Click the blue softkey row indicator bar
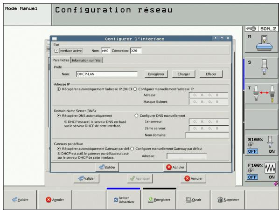Viewport: 279px width, 210px height. tap(123, 189)
